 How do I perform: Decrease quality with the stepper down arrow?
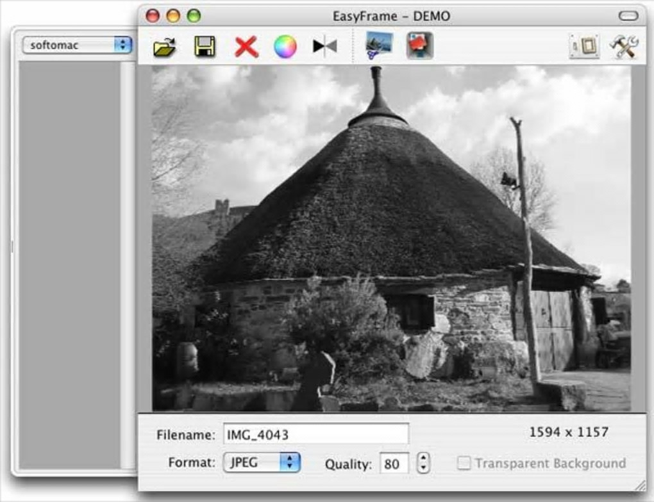point(423,468)
